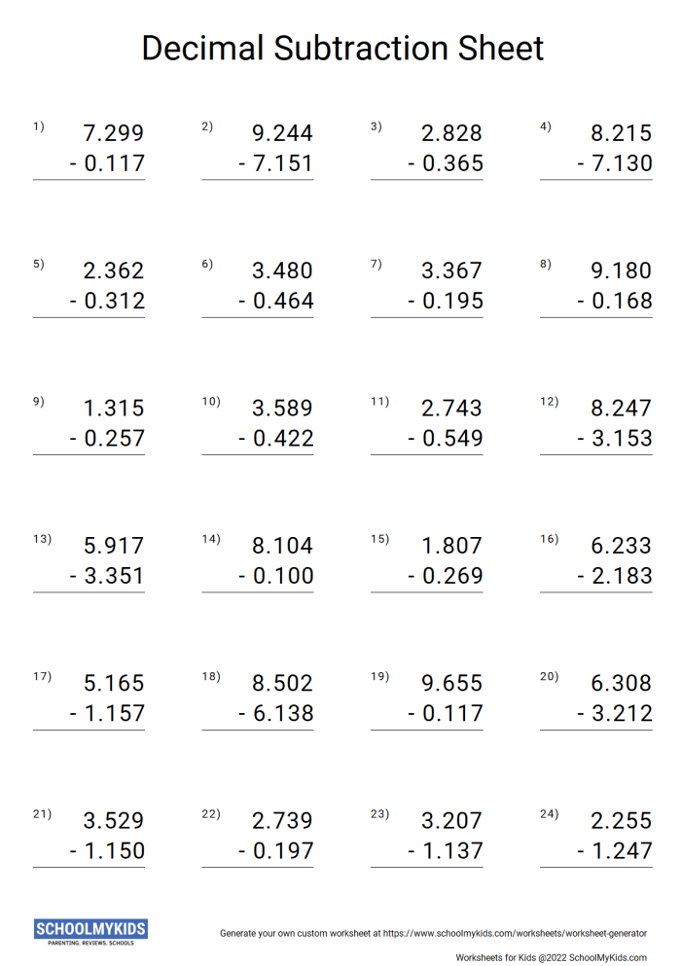
Task: Select the number 2.255 in problem 24
Action: 621,820
